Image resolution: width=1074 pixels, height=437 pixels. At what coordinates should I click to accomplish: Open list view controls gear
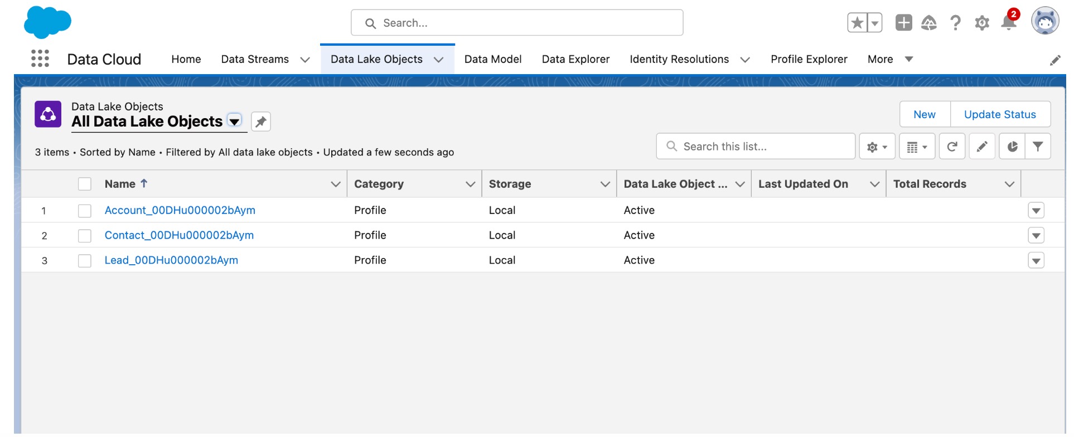(x=877, y=147)
